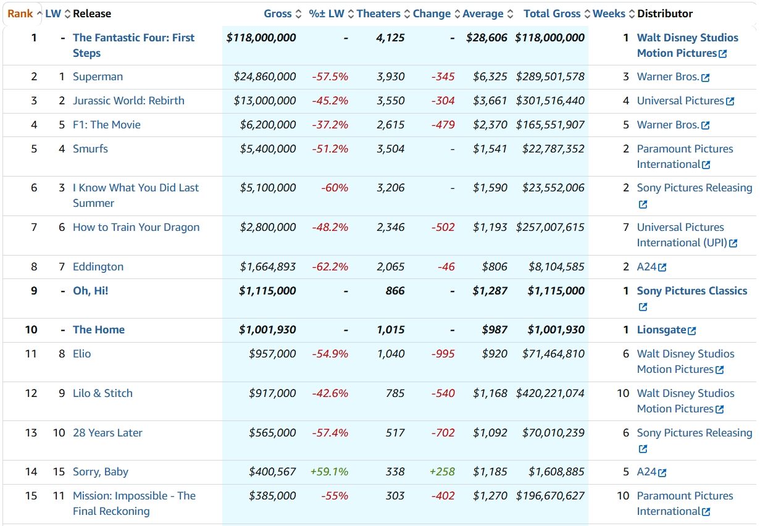Open The Fantastic Four: First Steps link

133,45
